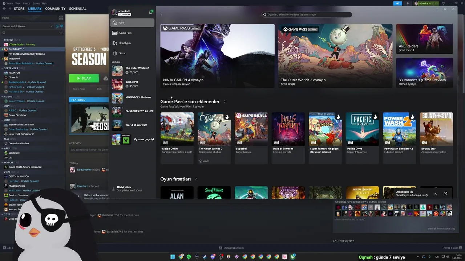The image size is (465, 261).
Task: Open Windows Start menu
Action: click(x=173, y=257)
